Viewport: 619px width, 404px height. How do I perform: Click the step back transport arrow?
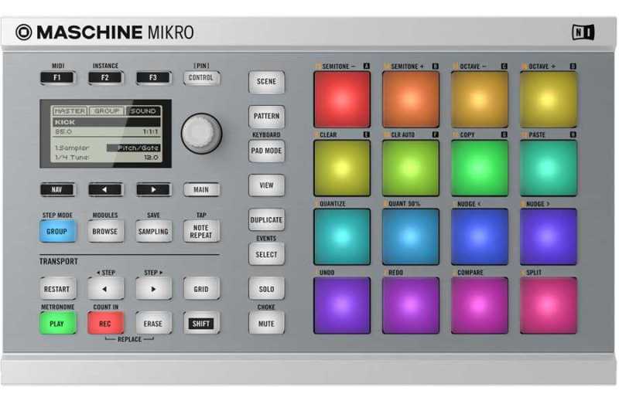pos(105,289)
